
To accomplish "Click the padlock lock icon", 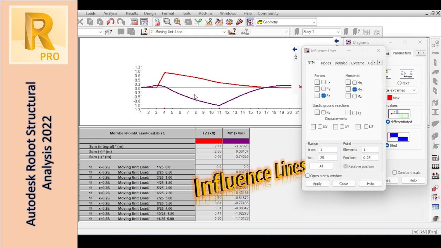I will [x=157, y=22].
